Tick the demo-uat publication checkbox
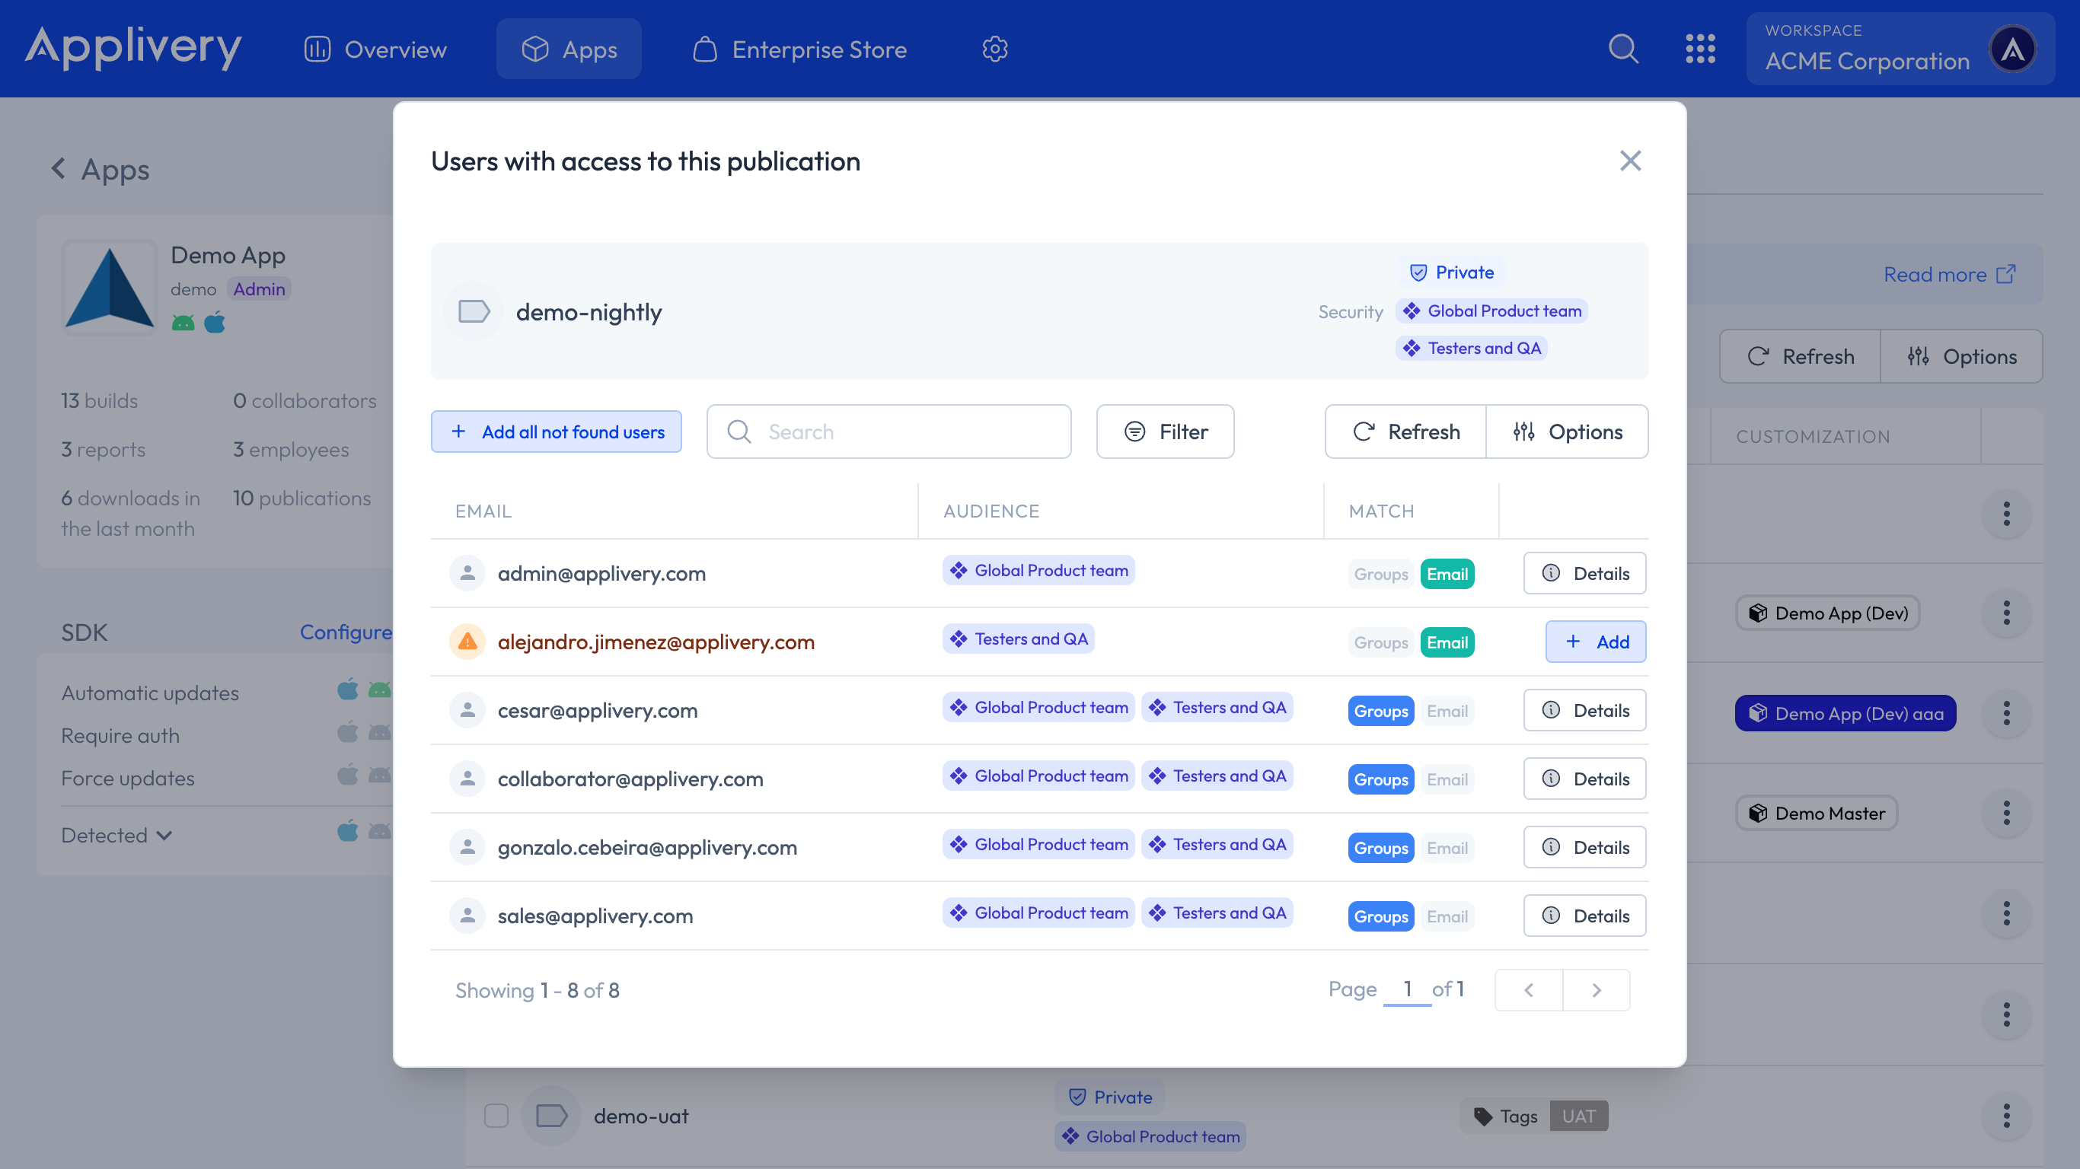This screenshot has width=2080, height=1169. coord(496,1116)
